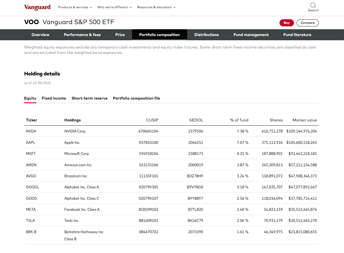The image size is (344, 253).
Task: Click the % of fund column header
Action: coord(239,120)
